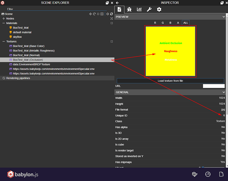Image resolution: width=228 pixels, height=181 pixels.
Task: Click the yellow texture preview image
Action: [x=170, y=51]
